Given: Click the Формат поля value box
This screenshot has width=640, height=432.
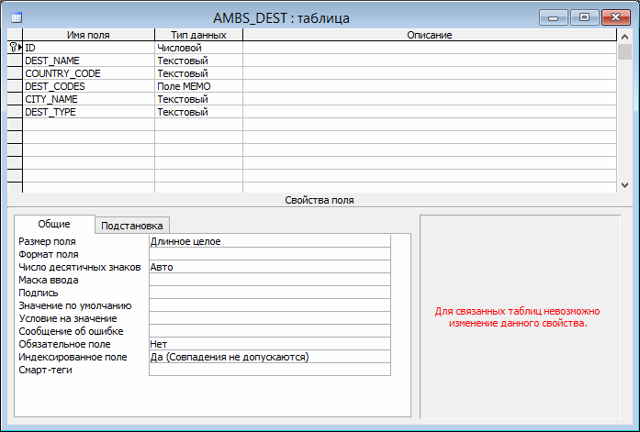Looking at the screenshot, I should click(x=270, y=254).
